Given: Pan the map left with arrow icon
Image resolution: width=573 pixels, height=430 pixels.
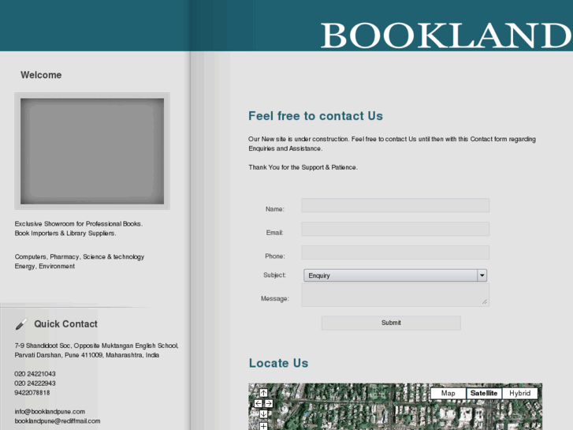Looking at the screenshot, I should pyautogui.click(x=258, y=403).
